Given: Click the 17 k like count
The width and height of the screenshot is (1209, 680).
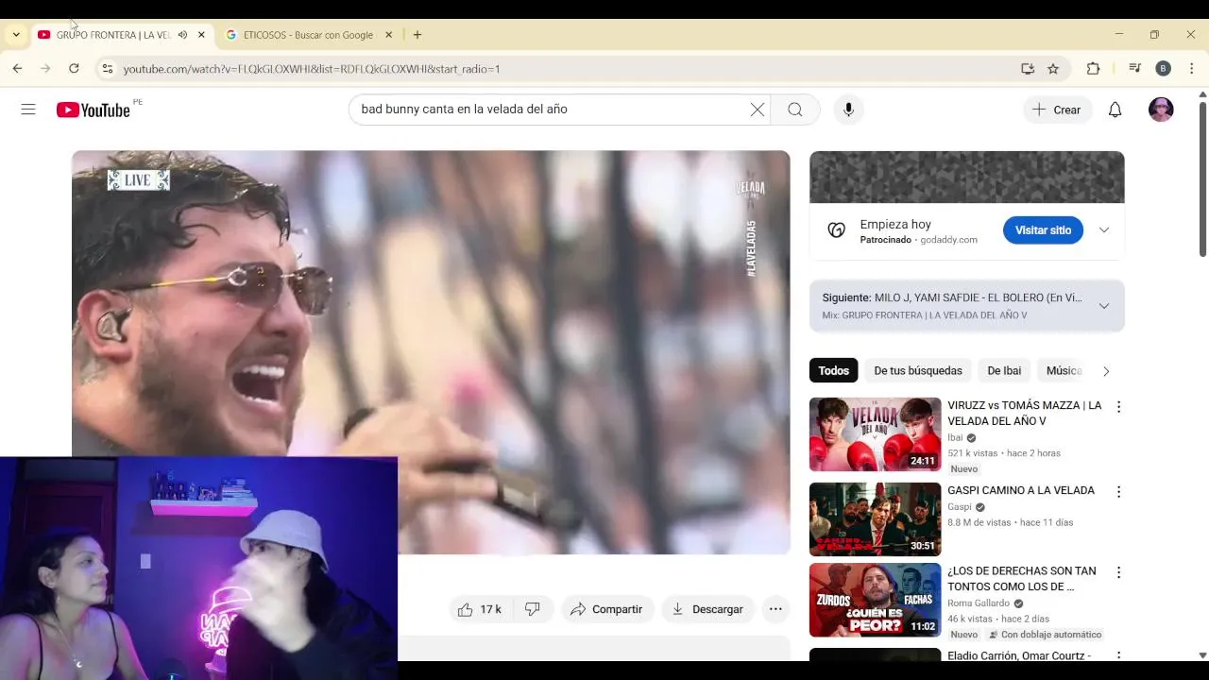Looking at the screenshot, I should pos(491,609).
